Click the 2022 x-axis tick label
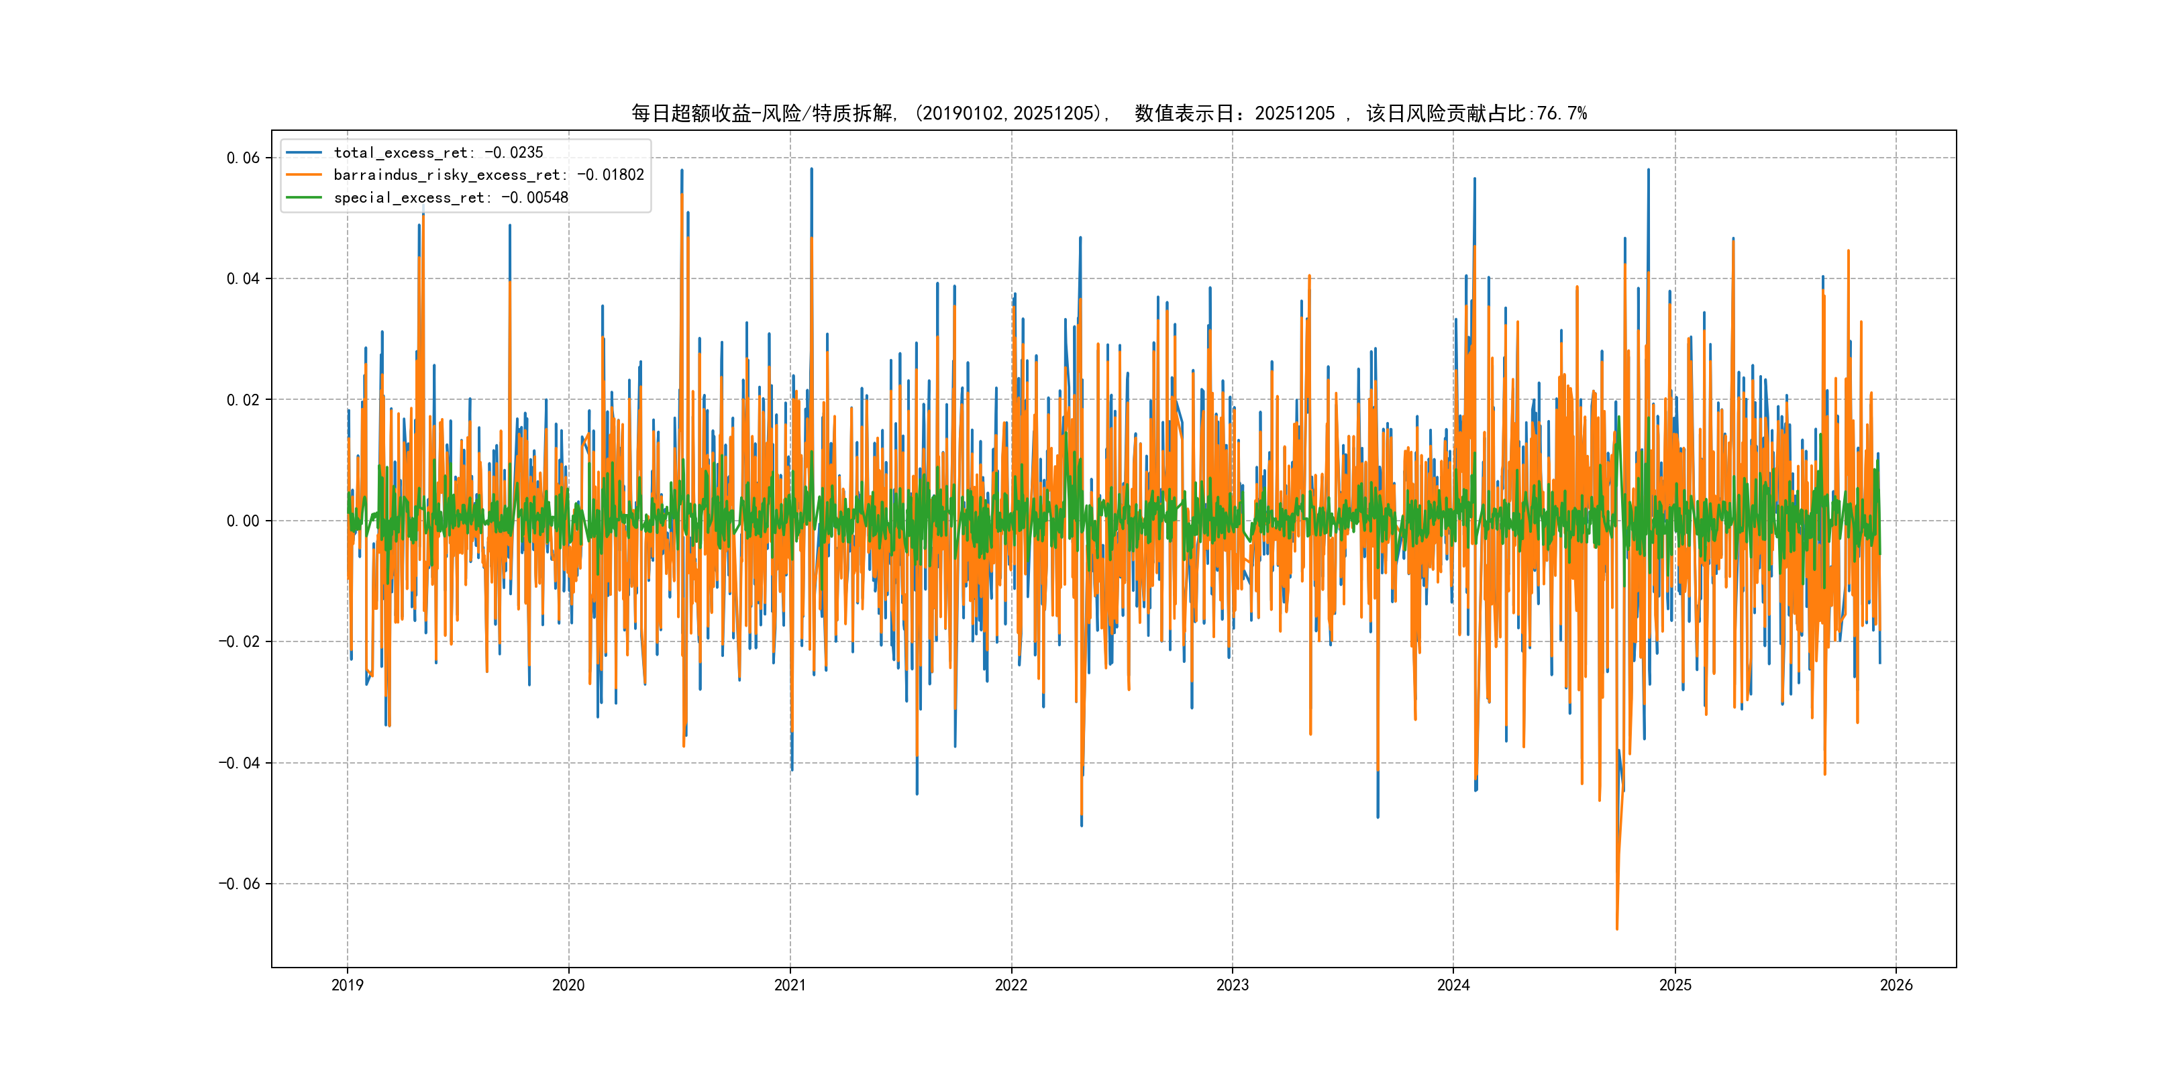Viewport: 2174px width, 1087px height. 1011,985
